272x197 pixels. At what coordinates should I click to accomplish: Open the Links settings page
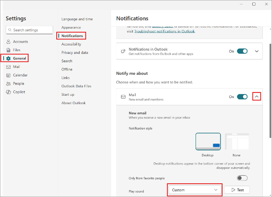click(x=66, y=78)
